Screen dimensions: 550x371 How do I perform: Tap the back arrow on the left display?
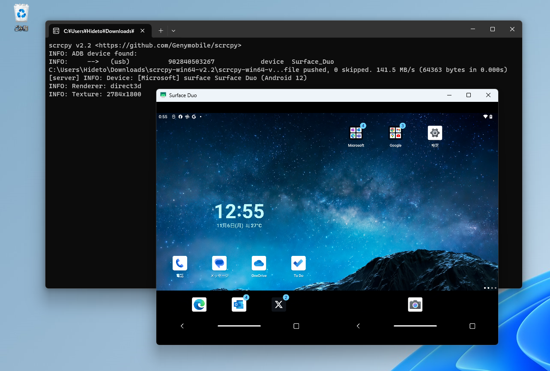[182, 326]
